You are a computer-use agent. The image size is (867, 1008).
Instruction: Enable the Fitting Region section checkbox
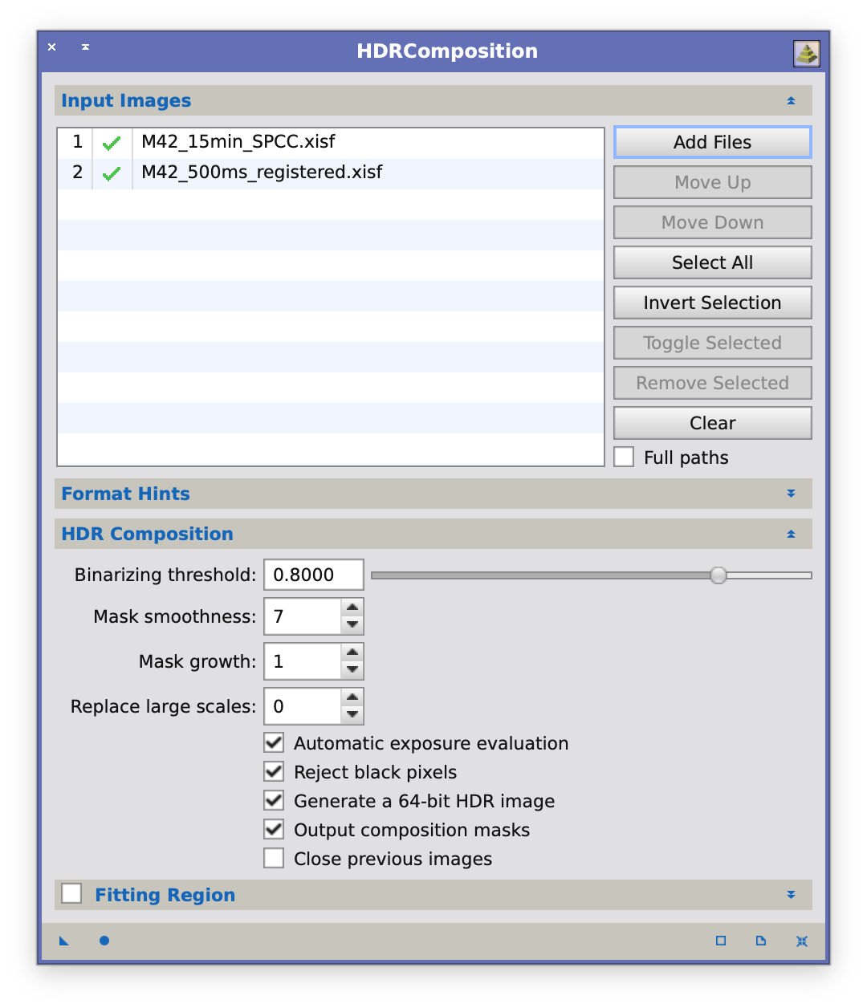[72, 894]
